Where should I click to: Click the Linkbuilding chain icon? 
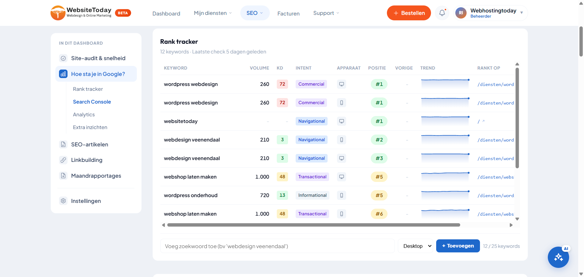[x=63, y=160]
